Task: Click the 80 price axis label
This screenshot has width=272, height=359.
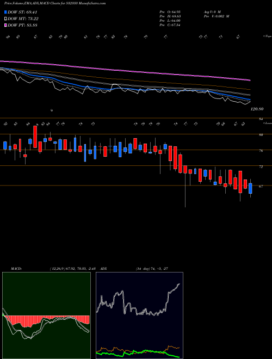Action: coord(261,135)
